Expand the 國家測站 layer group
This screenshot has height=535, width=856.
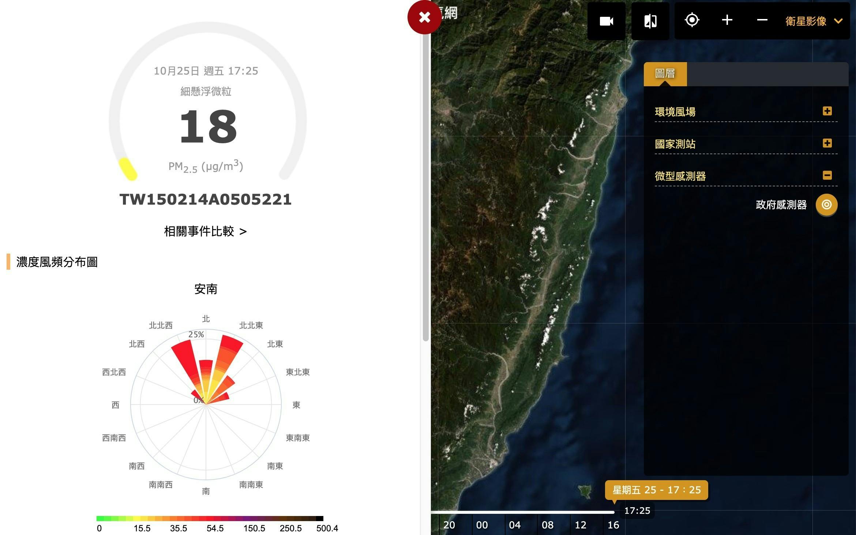point(827,143)
